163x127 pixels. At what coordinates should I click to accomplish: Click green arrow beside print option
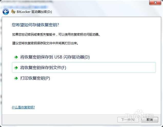(x=16, y=78)
